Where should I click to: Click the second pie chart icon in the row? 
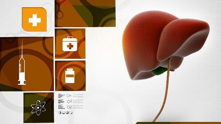click(64, 113)
